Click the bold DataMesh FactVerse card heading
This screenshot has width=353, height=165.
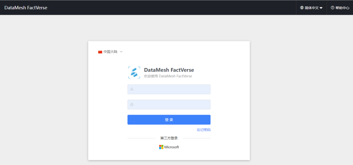pos(169,70)
